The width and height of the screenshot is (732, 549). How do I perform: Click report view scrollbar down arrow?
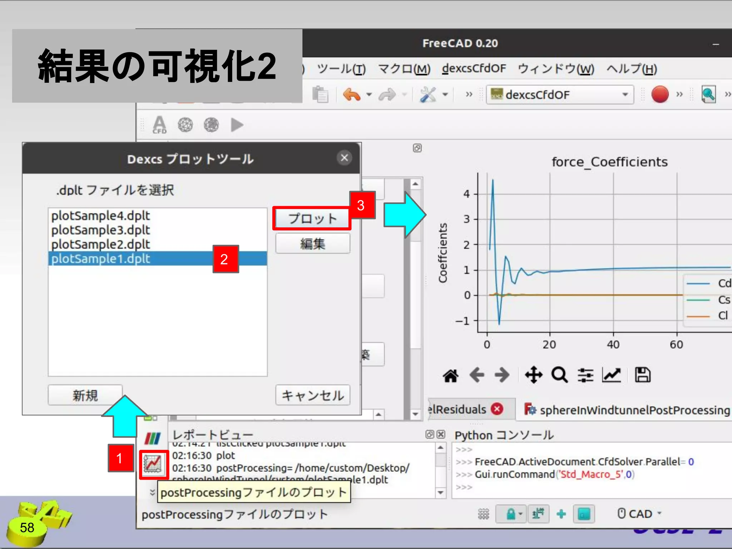tap(441, 493)
